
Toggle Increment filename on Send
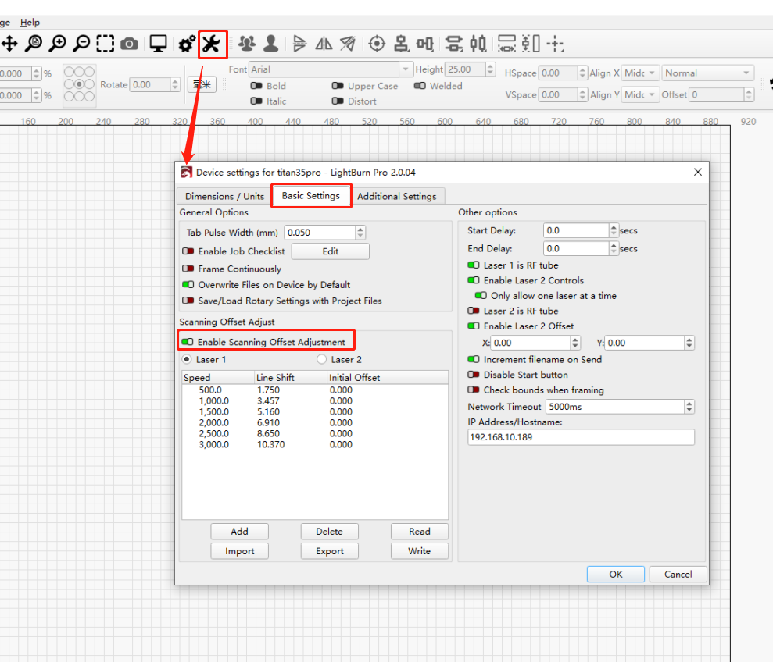(474, 360)
